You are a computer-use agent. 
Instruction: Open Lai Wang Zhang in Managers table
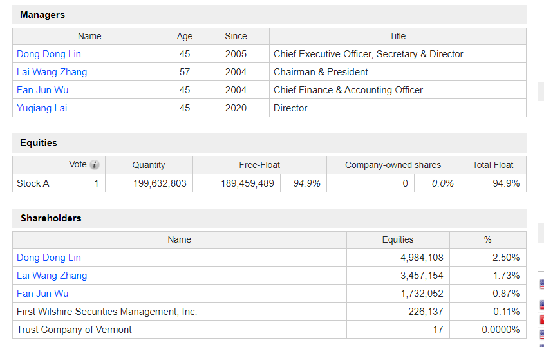point(52,72)
